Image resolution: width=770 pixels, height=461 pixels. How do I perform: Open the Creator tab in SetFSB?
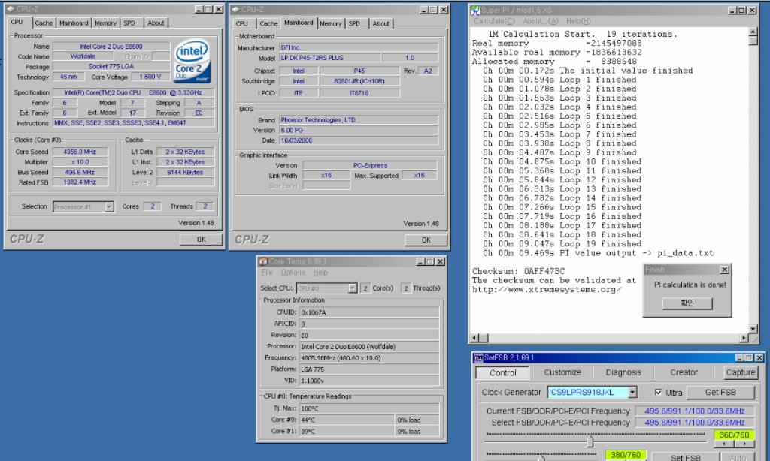684,372
